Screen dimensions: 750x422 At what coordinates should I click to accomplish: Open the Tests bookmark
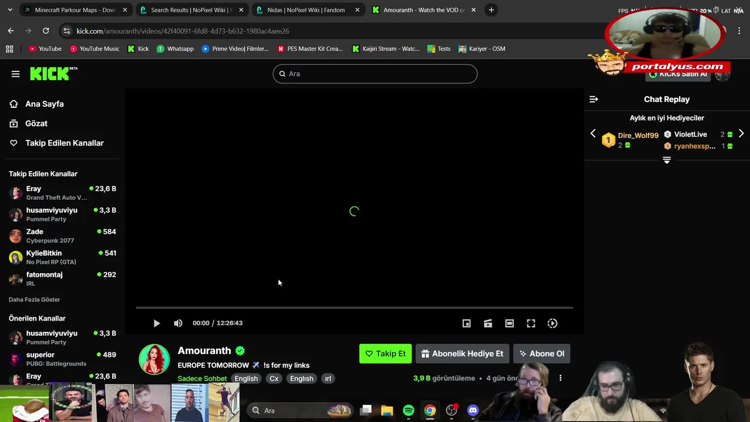439,49
